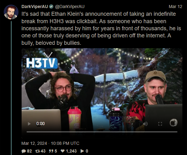The image size is (187, 155).
Task: Click the tweet text about Ethan Klein
Action: tap(101, 28)
